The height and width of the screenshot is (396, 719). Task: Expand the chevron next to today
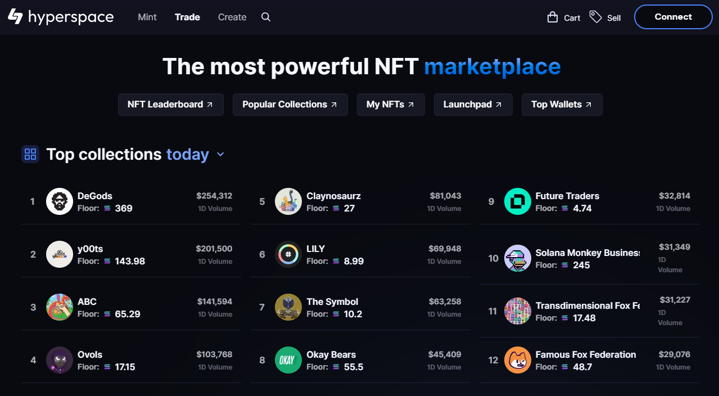220,154
